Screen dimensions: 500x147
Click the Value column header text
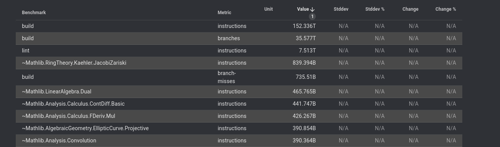pos(303,9)
